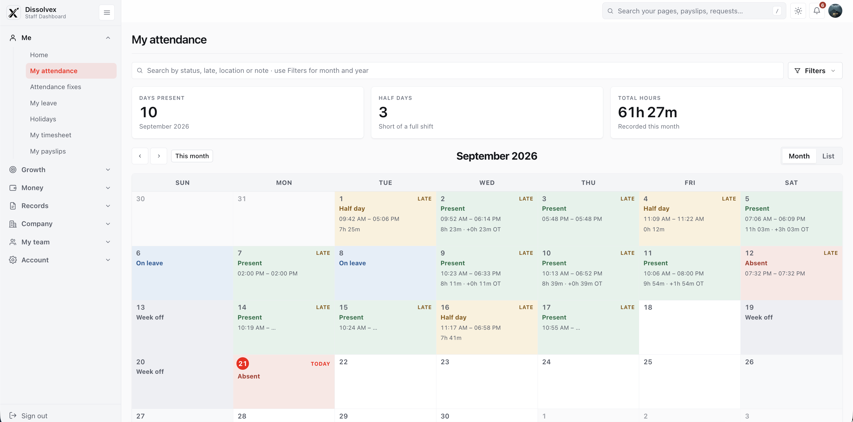Image resolution: width=853 pixels, height=422 pixels.
Task: Open My leave page
Action: coord(71,103)
